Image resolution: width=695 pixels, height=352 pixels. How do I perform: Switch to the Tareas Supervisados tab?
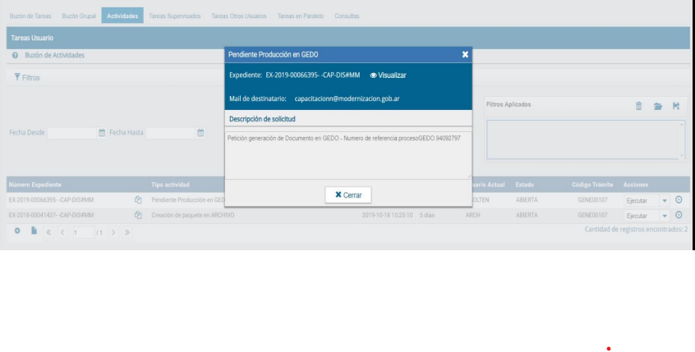tap(174, 16)
